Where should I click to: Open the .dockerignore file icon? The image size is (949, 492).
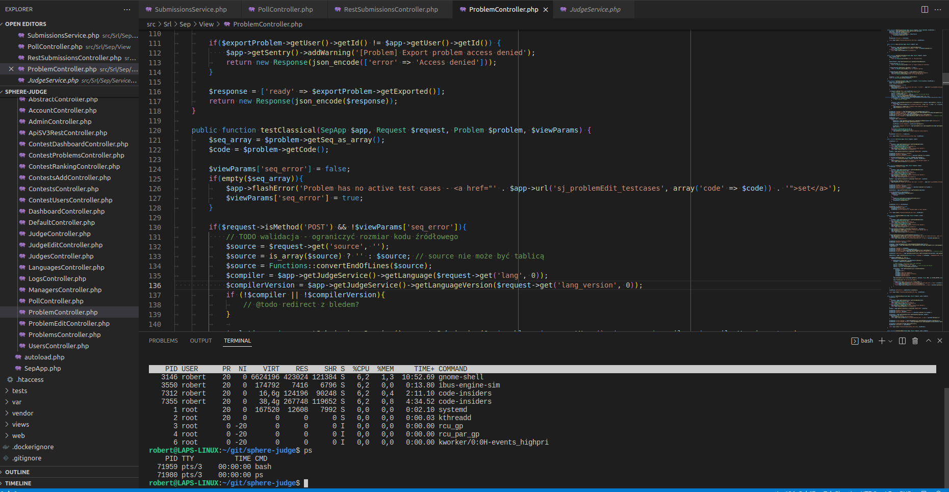(6, 447)
